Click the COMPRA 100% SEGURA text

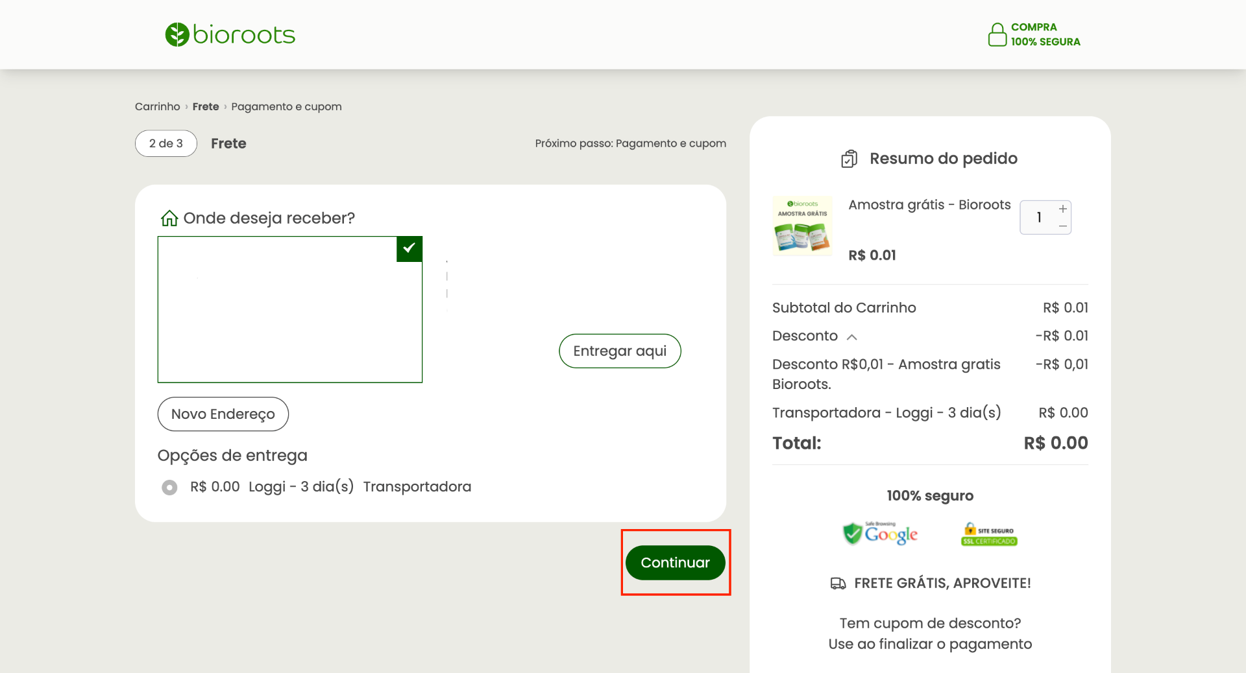[1045, 34]
